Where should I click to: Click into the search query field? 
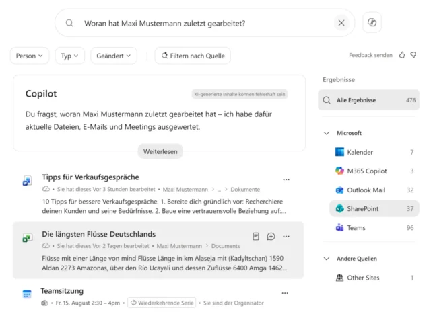205,23
